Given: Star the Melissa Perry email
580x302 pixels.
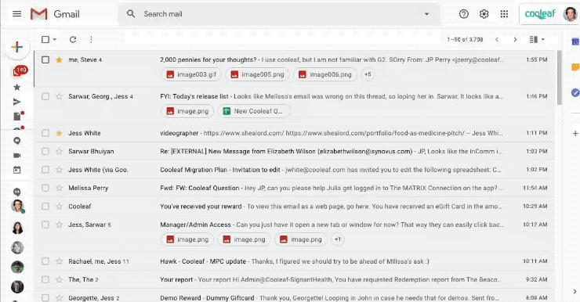Looking at the screenshot, I should coord(59,188).
